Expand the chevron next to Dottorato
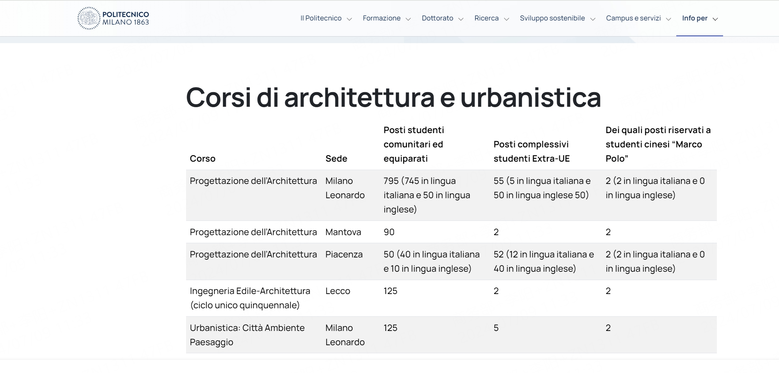The image size is (779, 373). click(x=461, y=19)
